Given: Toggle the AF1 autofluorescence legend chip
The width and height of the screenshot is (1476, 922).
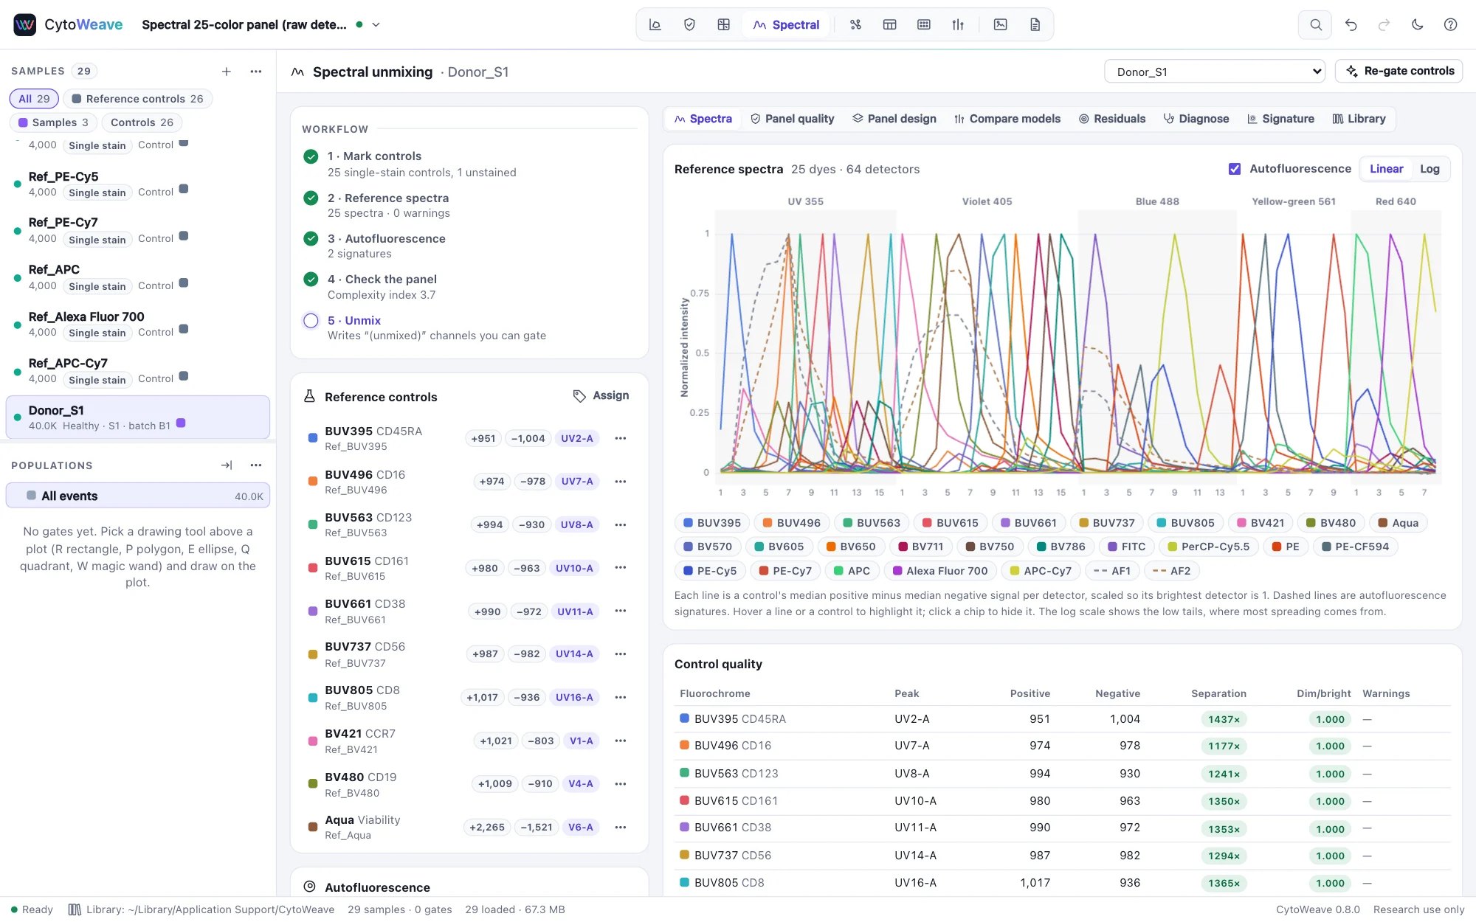Looking at the screenshot, I should tap(1111, 571).
